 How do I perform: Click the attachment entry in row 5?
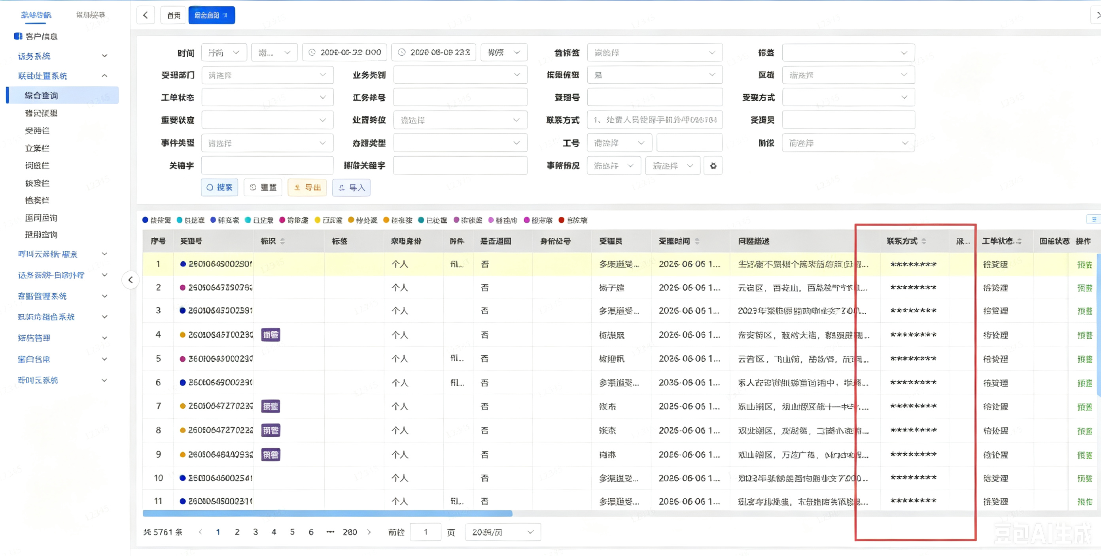[457, 359]
